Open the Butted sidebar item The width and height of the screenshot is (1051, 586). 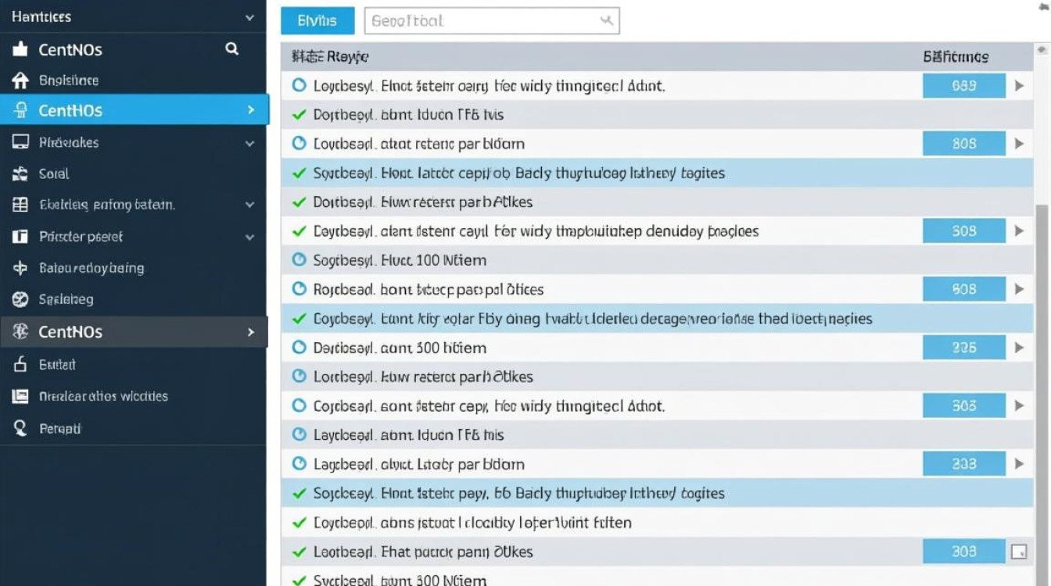coord(133,364)
